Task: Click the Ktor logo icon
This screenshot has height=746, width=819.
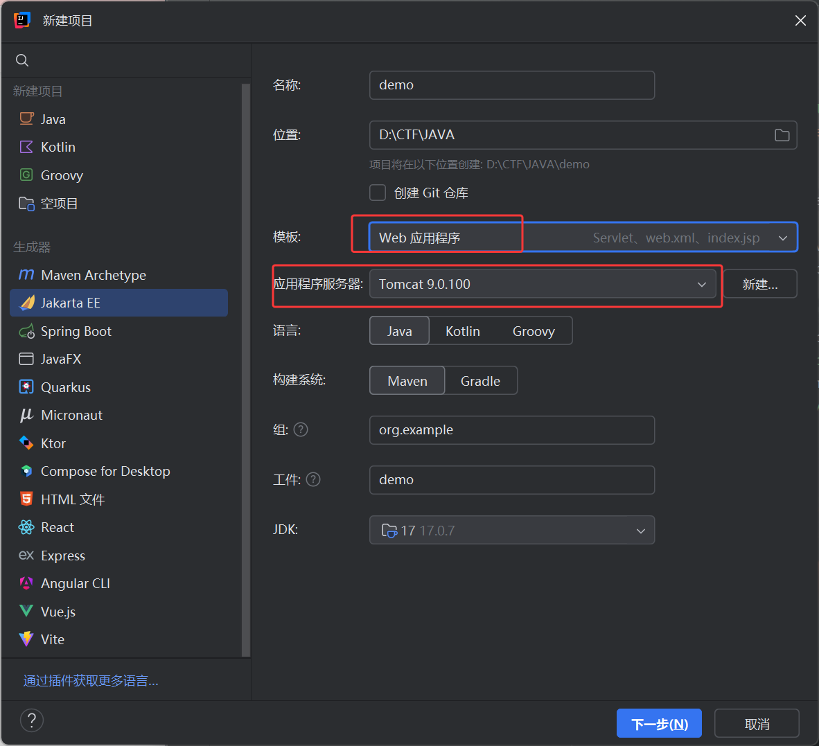Action: click(x=26, y=443)
